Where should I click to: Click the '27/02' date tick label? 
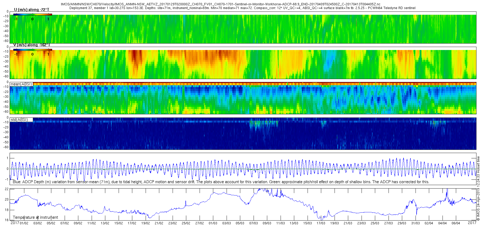[199, 223]
